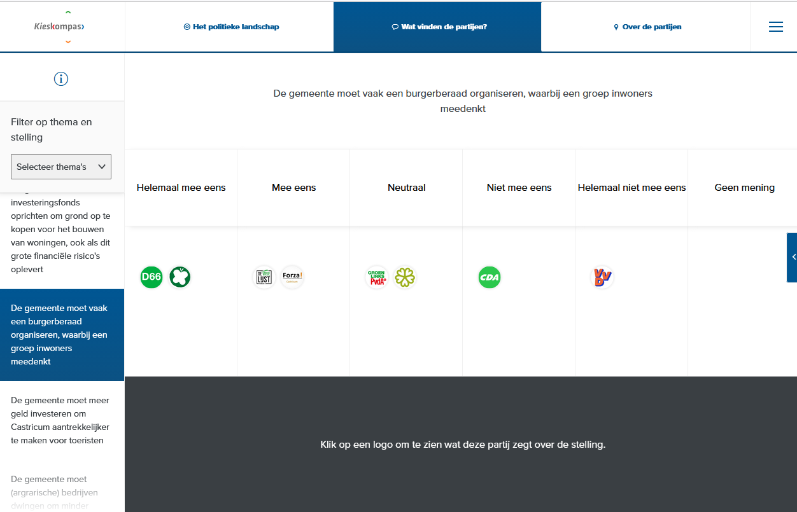This screenshot has width=797, height=512.
Task: Click the GroenLinks PvdA logo
Action: 377,277
